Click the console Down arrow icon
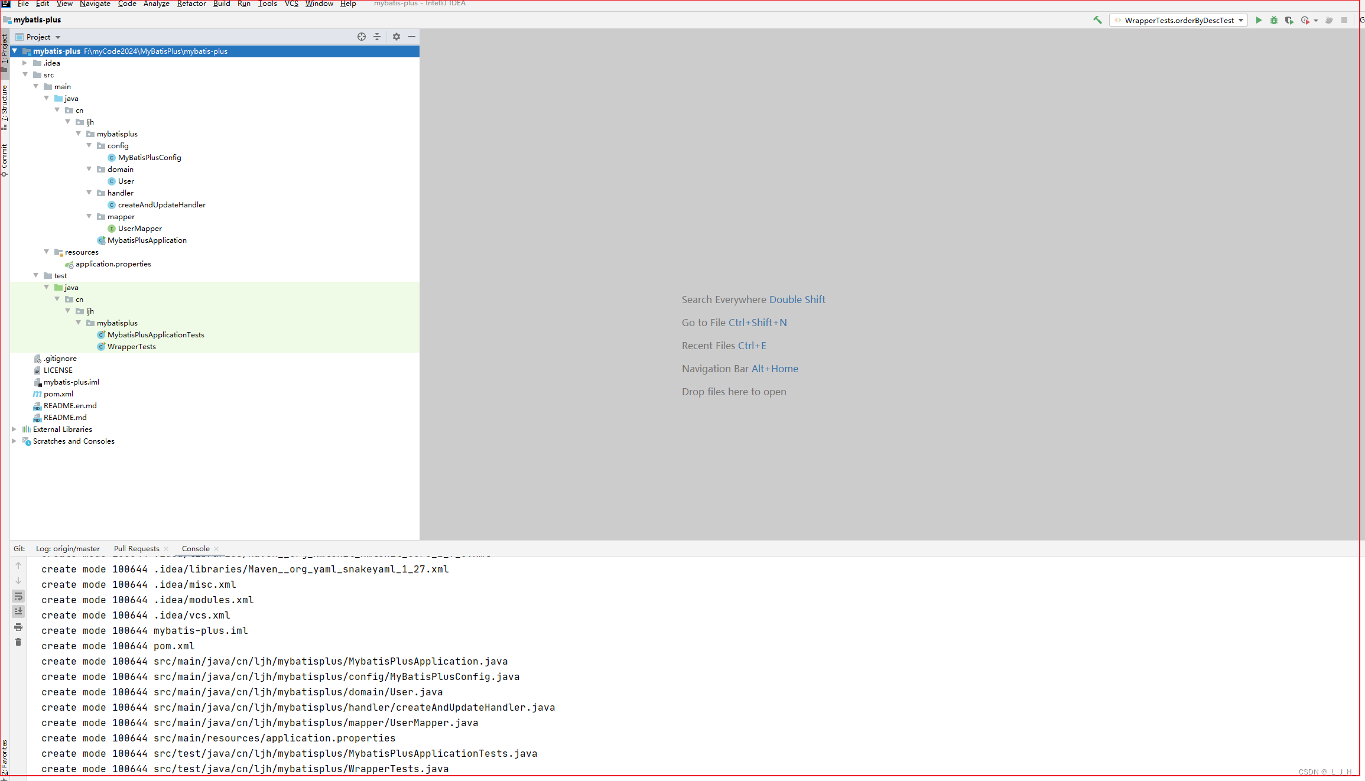This screenshot has width=1365, height=781. pyautogui.click(x=18, y=581)
